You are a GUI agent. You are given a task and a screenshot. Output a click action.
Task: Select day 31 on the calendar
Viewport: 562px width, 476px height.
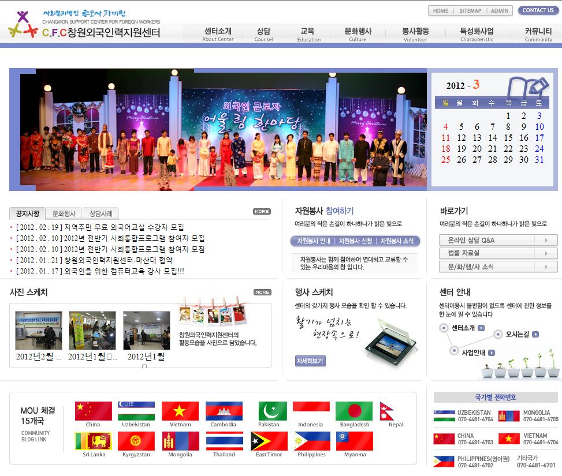pyautogui.click(x=539, y=160)
